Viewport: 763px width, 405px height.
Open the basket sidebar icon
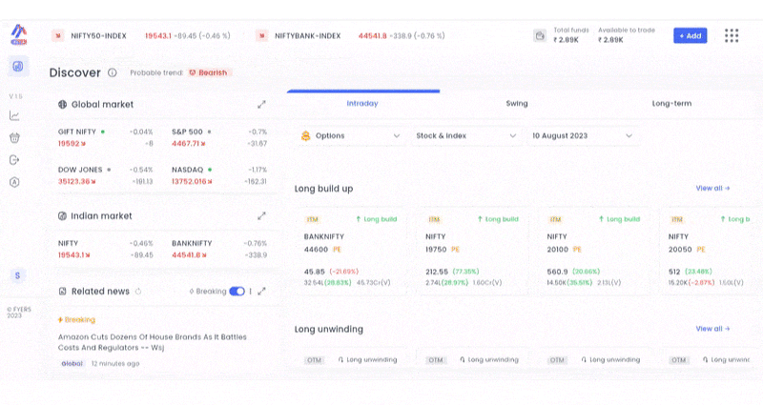pyautogui.click(x=14, y=138)
